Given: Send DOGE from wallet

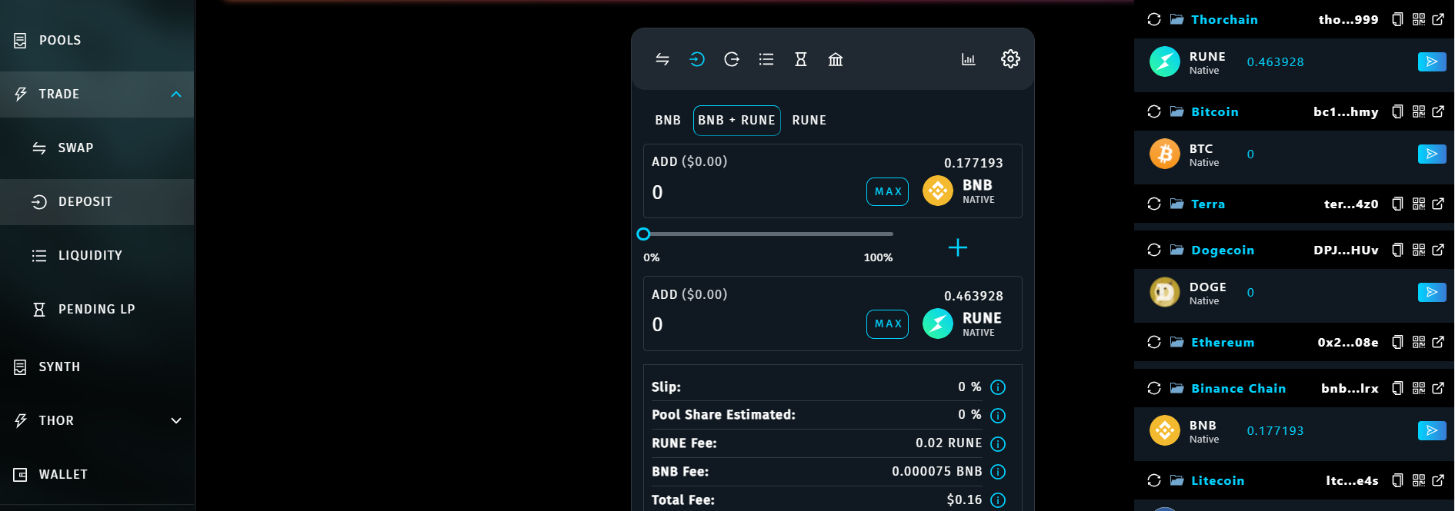Looking at the screenshot, I should 1432,292.
